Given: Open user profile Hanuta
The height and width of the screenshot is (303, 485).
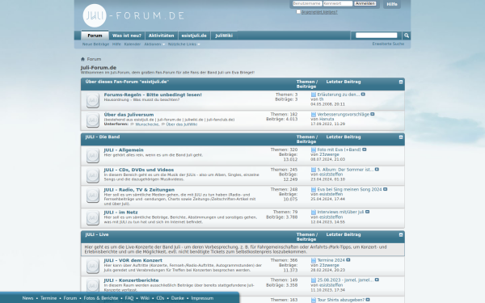Looking at the screenshot, I should [327, 119].
